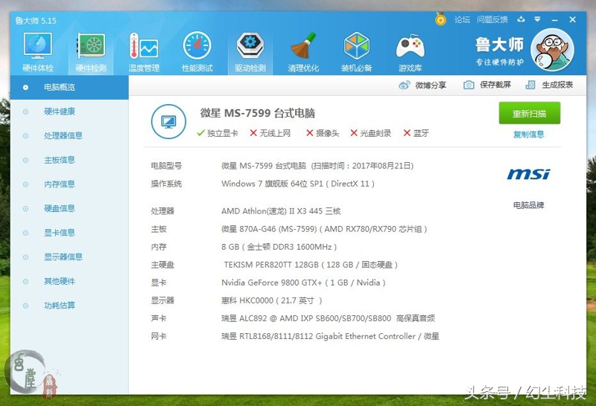
Task: Click 瑞昱 RTL8168 network card text
Action: (330, 336)
